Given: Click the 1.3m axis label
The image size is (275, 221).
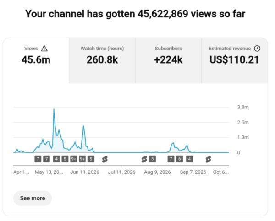Looking at the screenshot, I should [243, 137].
